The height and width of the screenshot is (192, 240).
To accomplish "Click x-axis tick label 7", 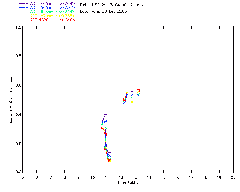I will point(51,178).
